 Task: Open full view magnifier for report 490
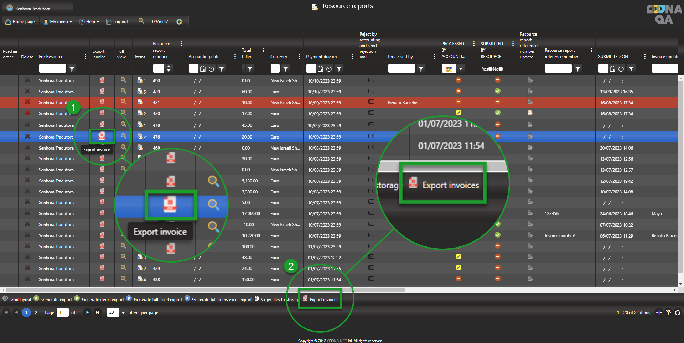click(123, 80)
